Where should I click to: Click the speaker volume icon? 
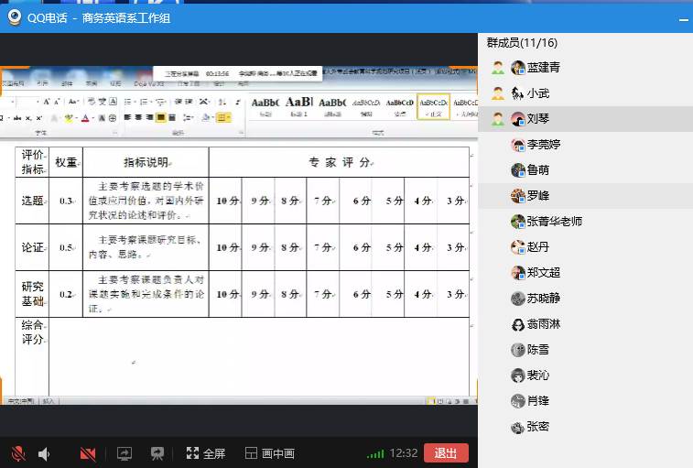pos(44,453)
